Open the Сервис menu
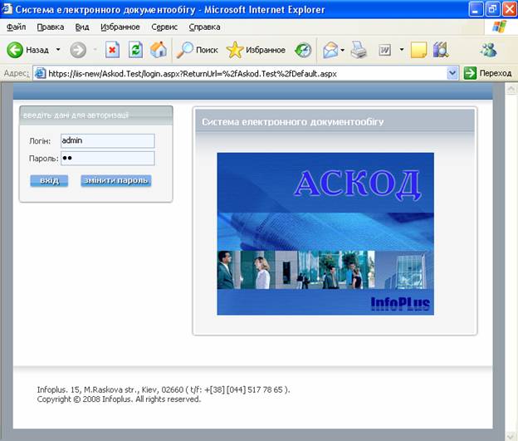Screen dimensions: 518x441 164,27
